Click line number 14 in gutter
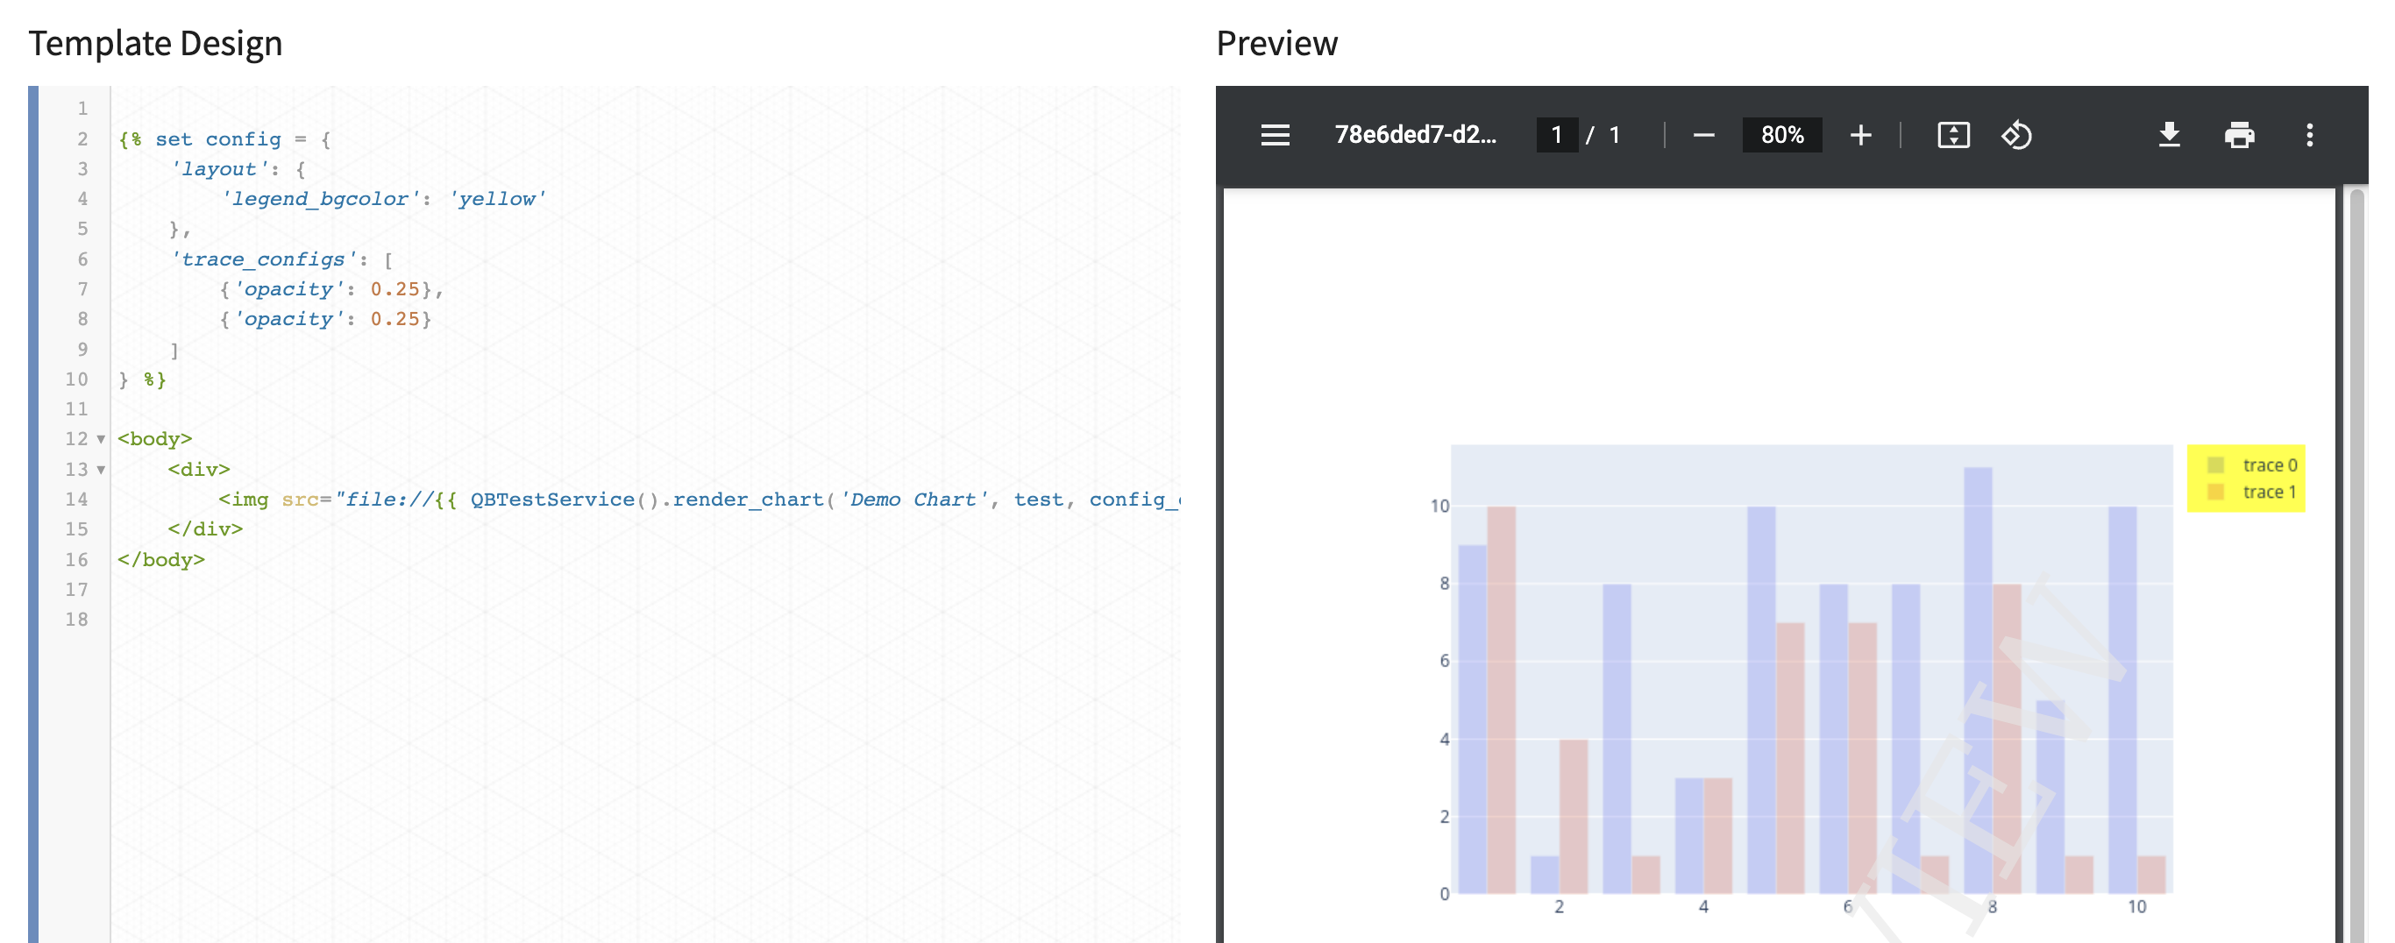 click(76, 500)
